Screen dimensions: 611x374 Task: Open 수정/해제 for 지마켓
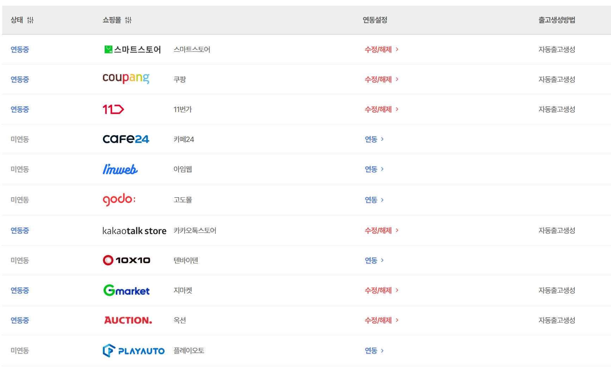pos(382,291)
